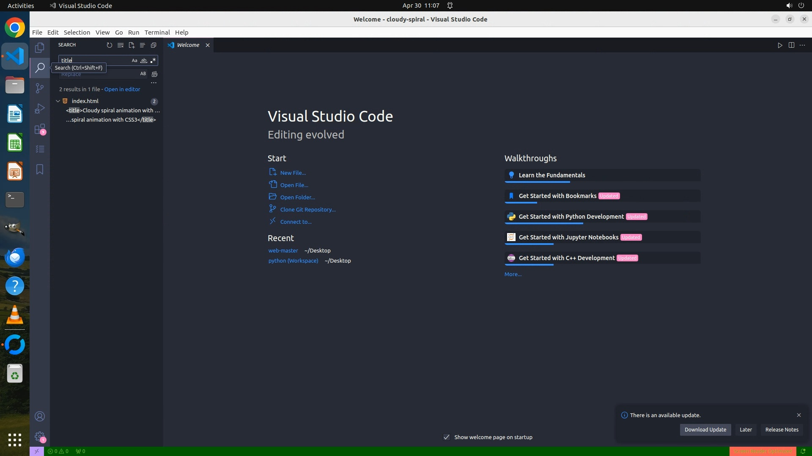Toggle search details three-dots expander
The height and width of the screenshot is (456, 812).
pyautogui.click(x=154, y=83)
